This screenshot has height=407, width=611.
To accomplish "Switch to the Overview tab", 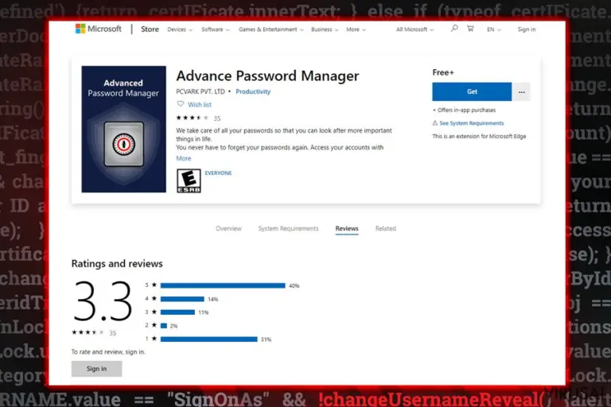I will 228,229.
